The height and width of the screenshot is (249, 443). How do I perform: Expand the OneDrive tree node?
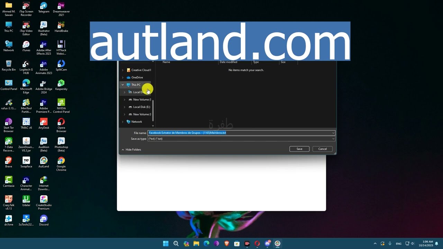[123, 77]
